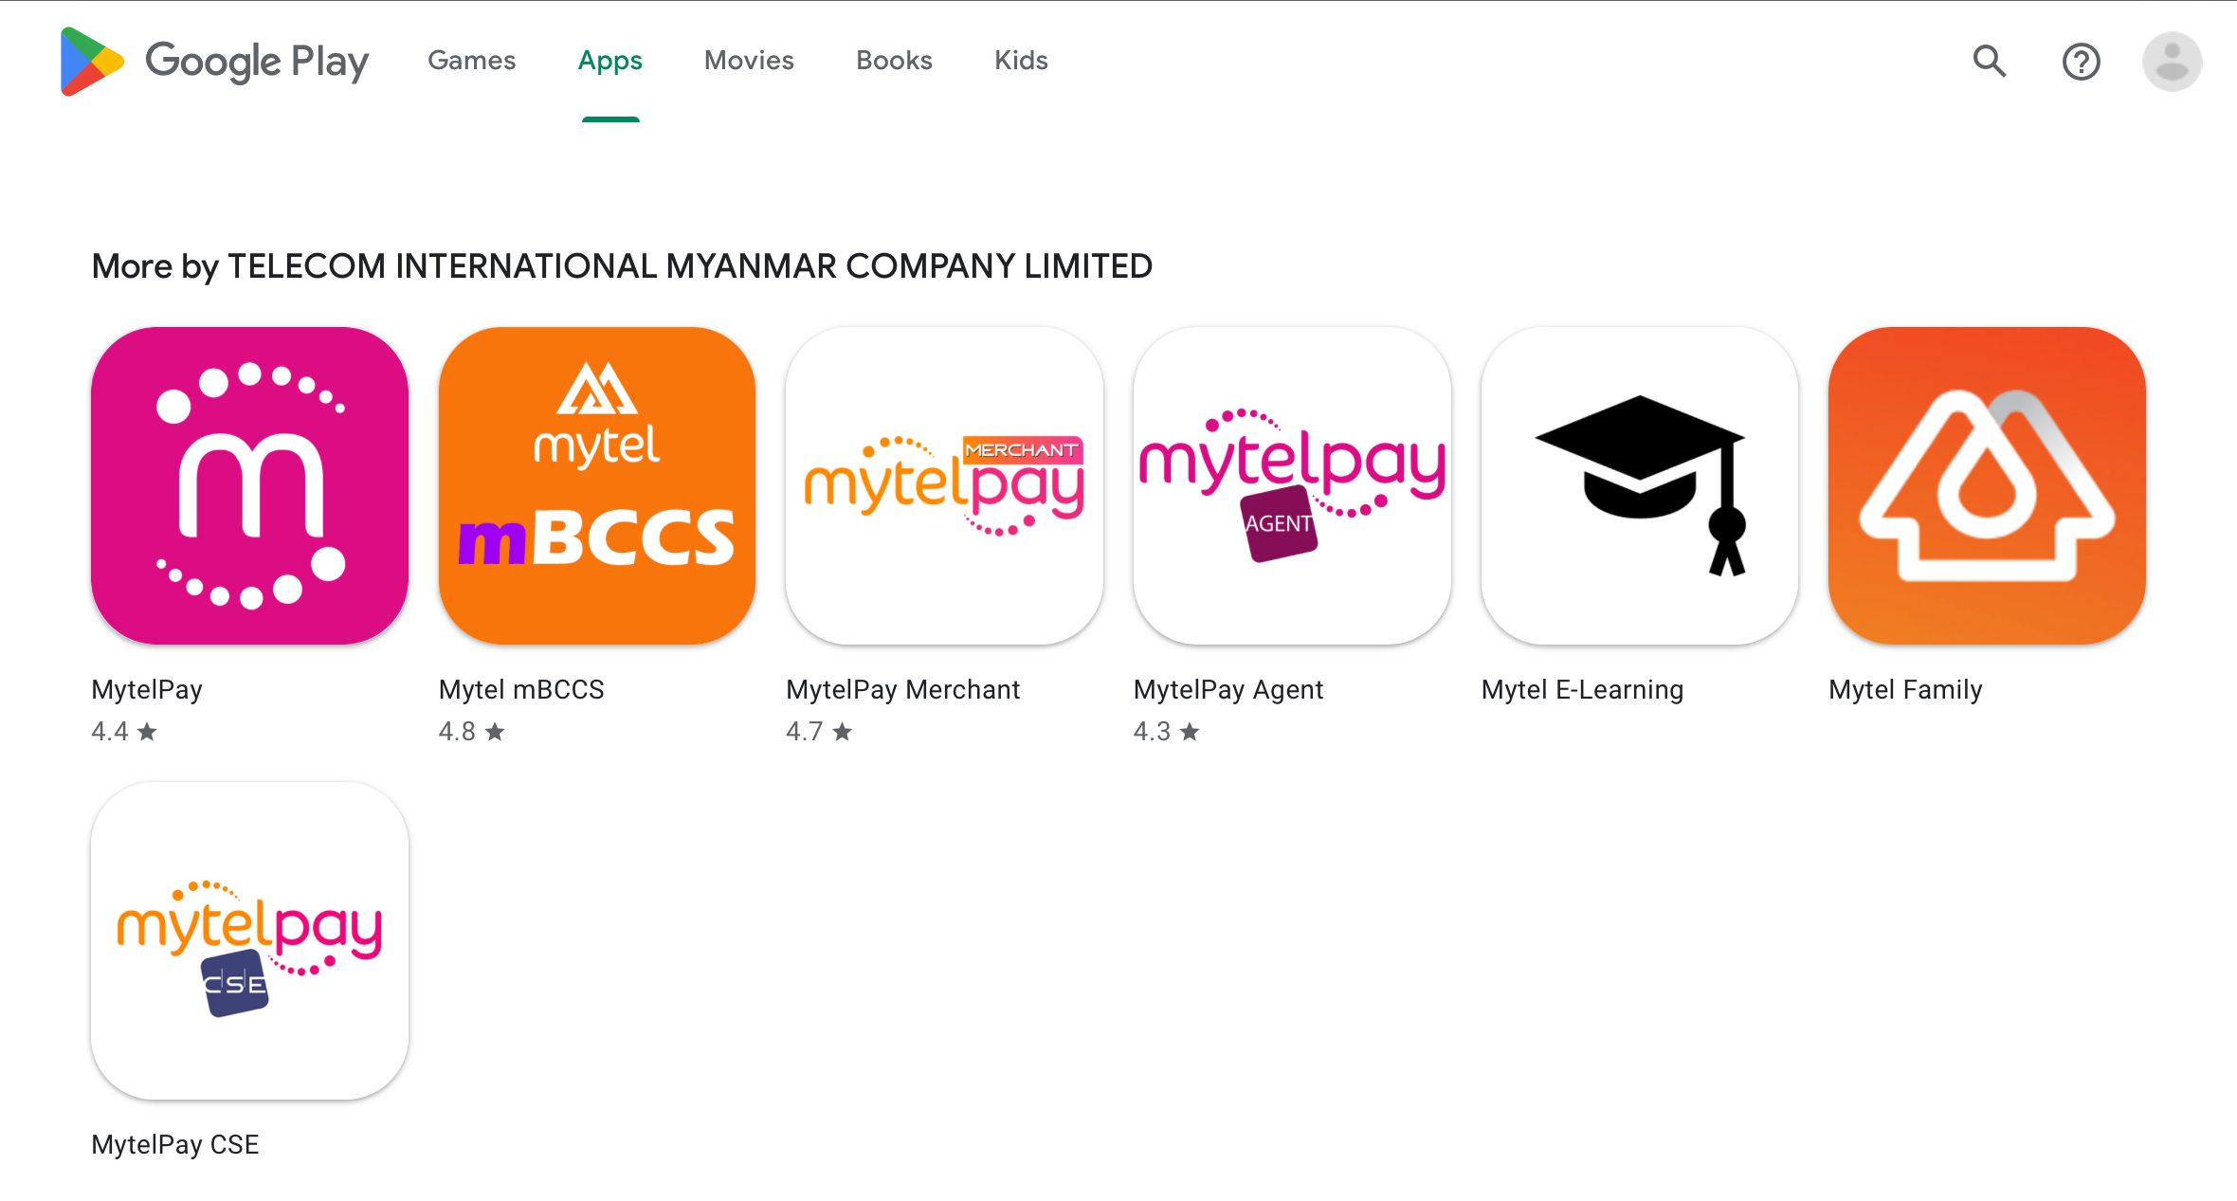Image resolution: width=2237 pixels, height=1201 pixels.
Task: Click the 'More by TELECOM INTERNATIONAL MYANMAR' heading
Action: (622, 266)
